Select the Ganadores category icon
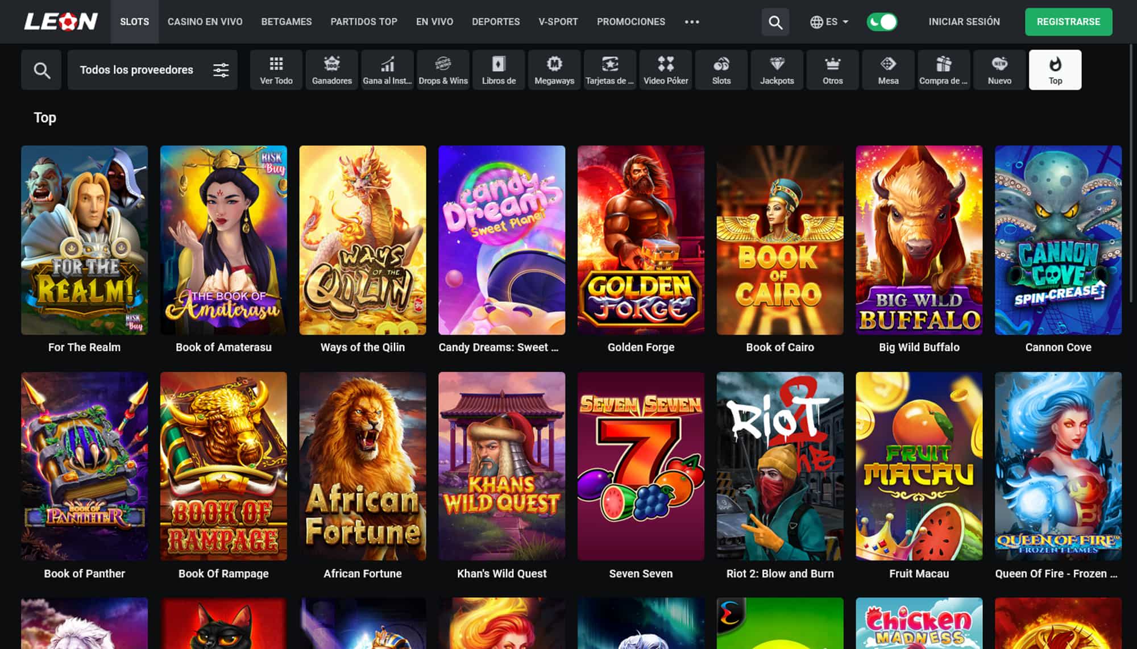This screenshot has height=649, width=1137. tap(332, 70)
